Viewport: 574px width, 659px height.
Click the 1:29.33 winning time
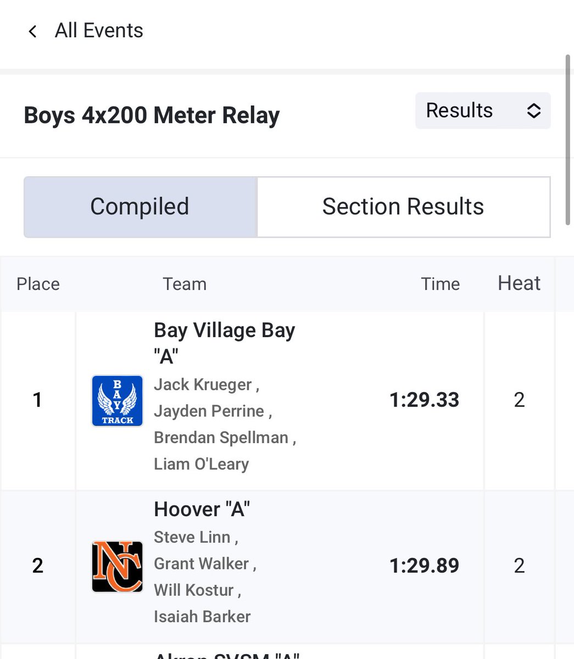click(424, 400)
